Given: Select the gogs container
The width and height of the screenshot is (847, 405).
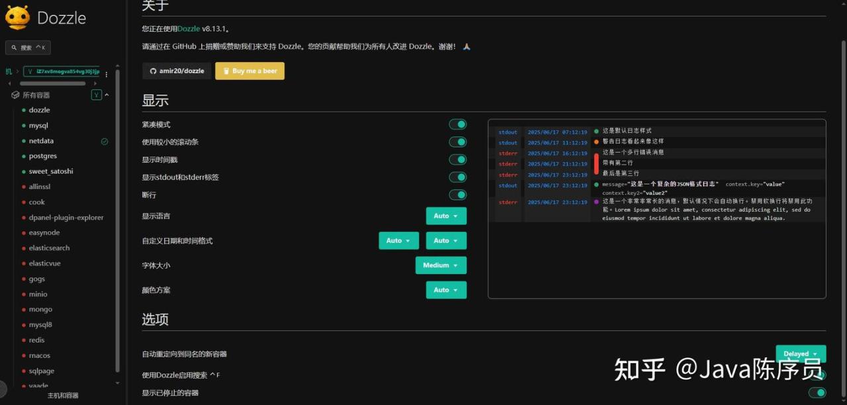Looking at the screenshot, I should (37, 279).
